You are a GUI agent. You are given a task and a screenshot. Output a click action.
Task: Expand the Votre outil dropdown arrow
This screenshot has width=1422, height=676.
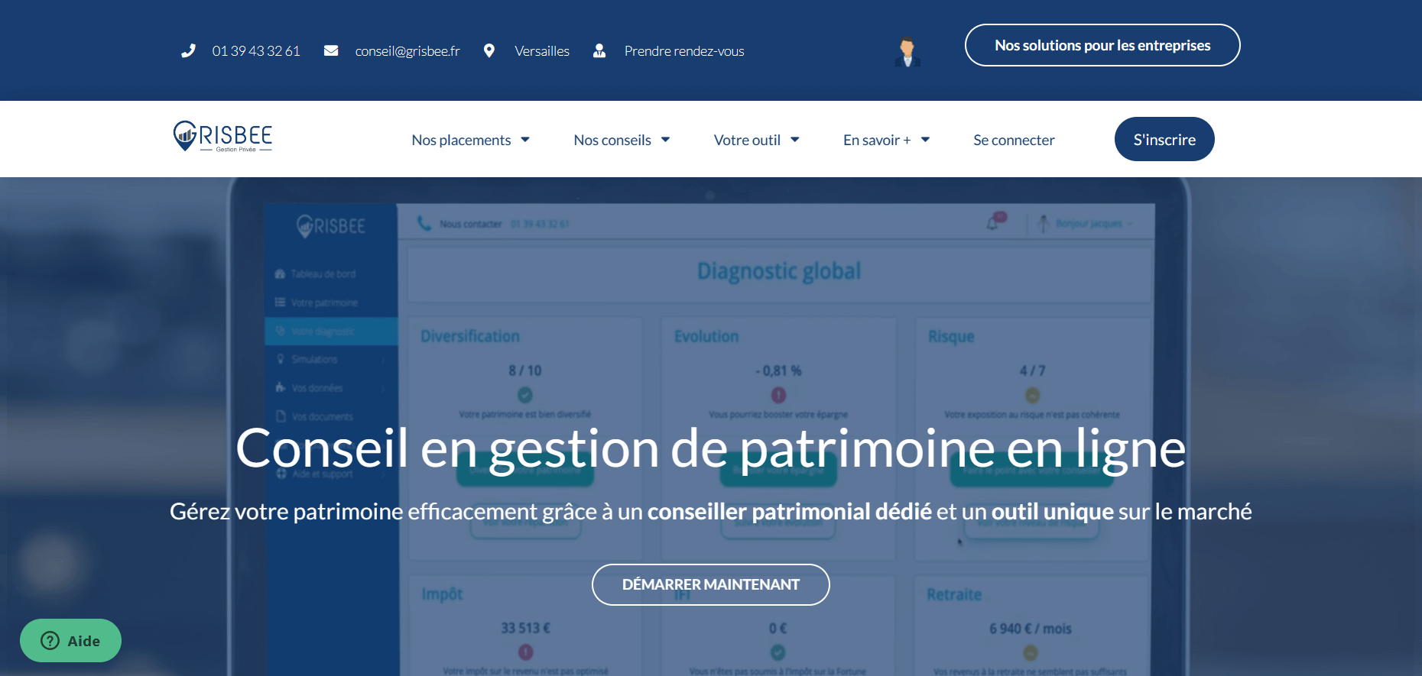[794, 140]
